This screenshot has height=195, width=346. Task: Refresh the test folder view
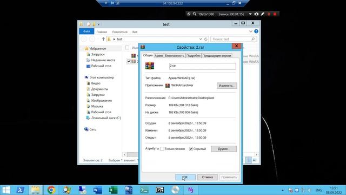[x=206, y=39]
